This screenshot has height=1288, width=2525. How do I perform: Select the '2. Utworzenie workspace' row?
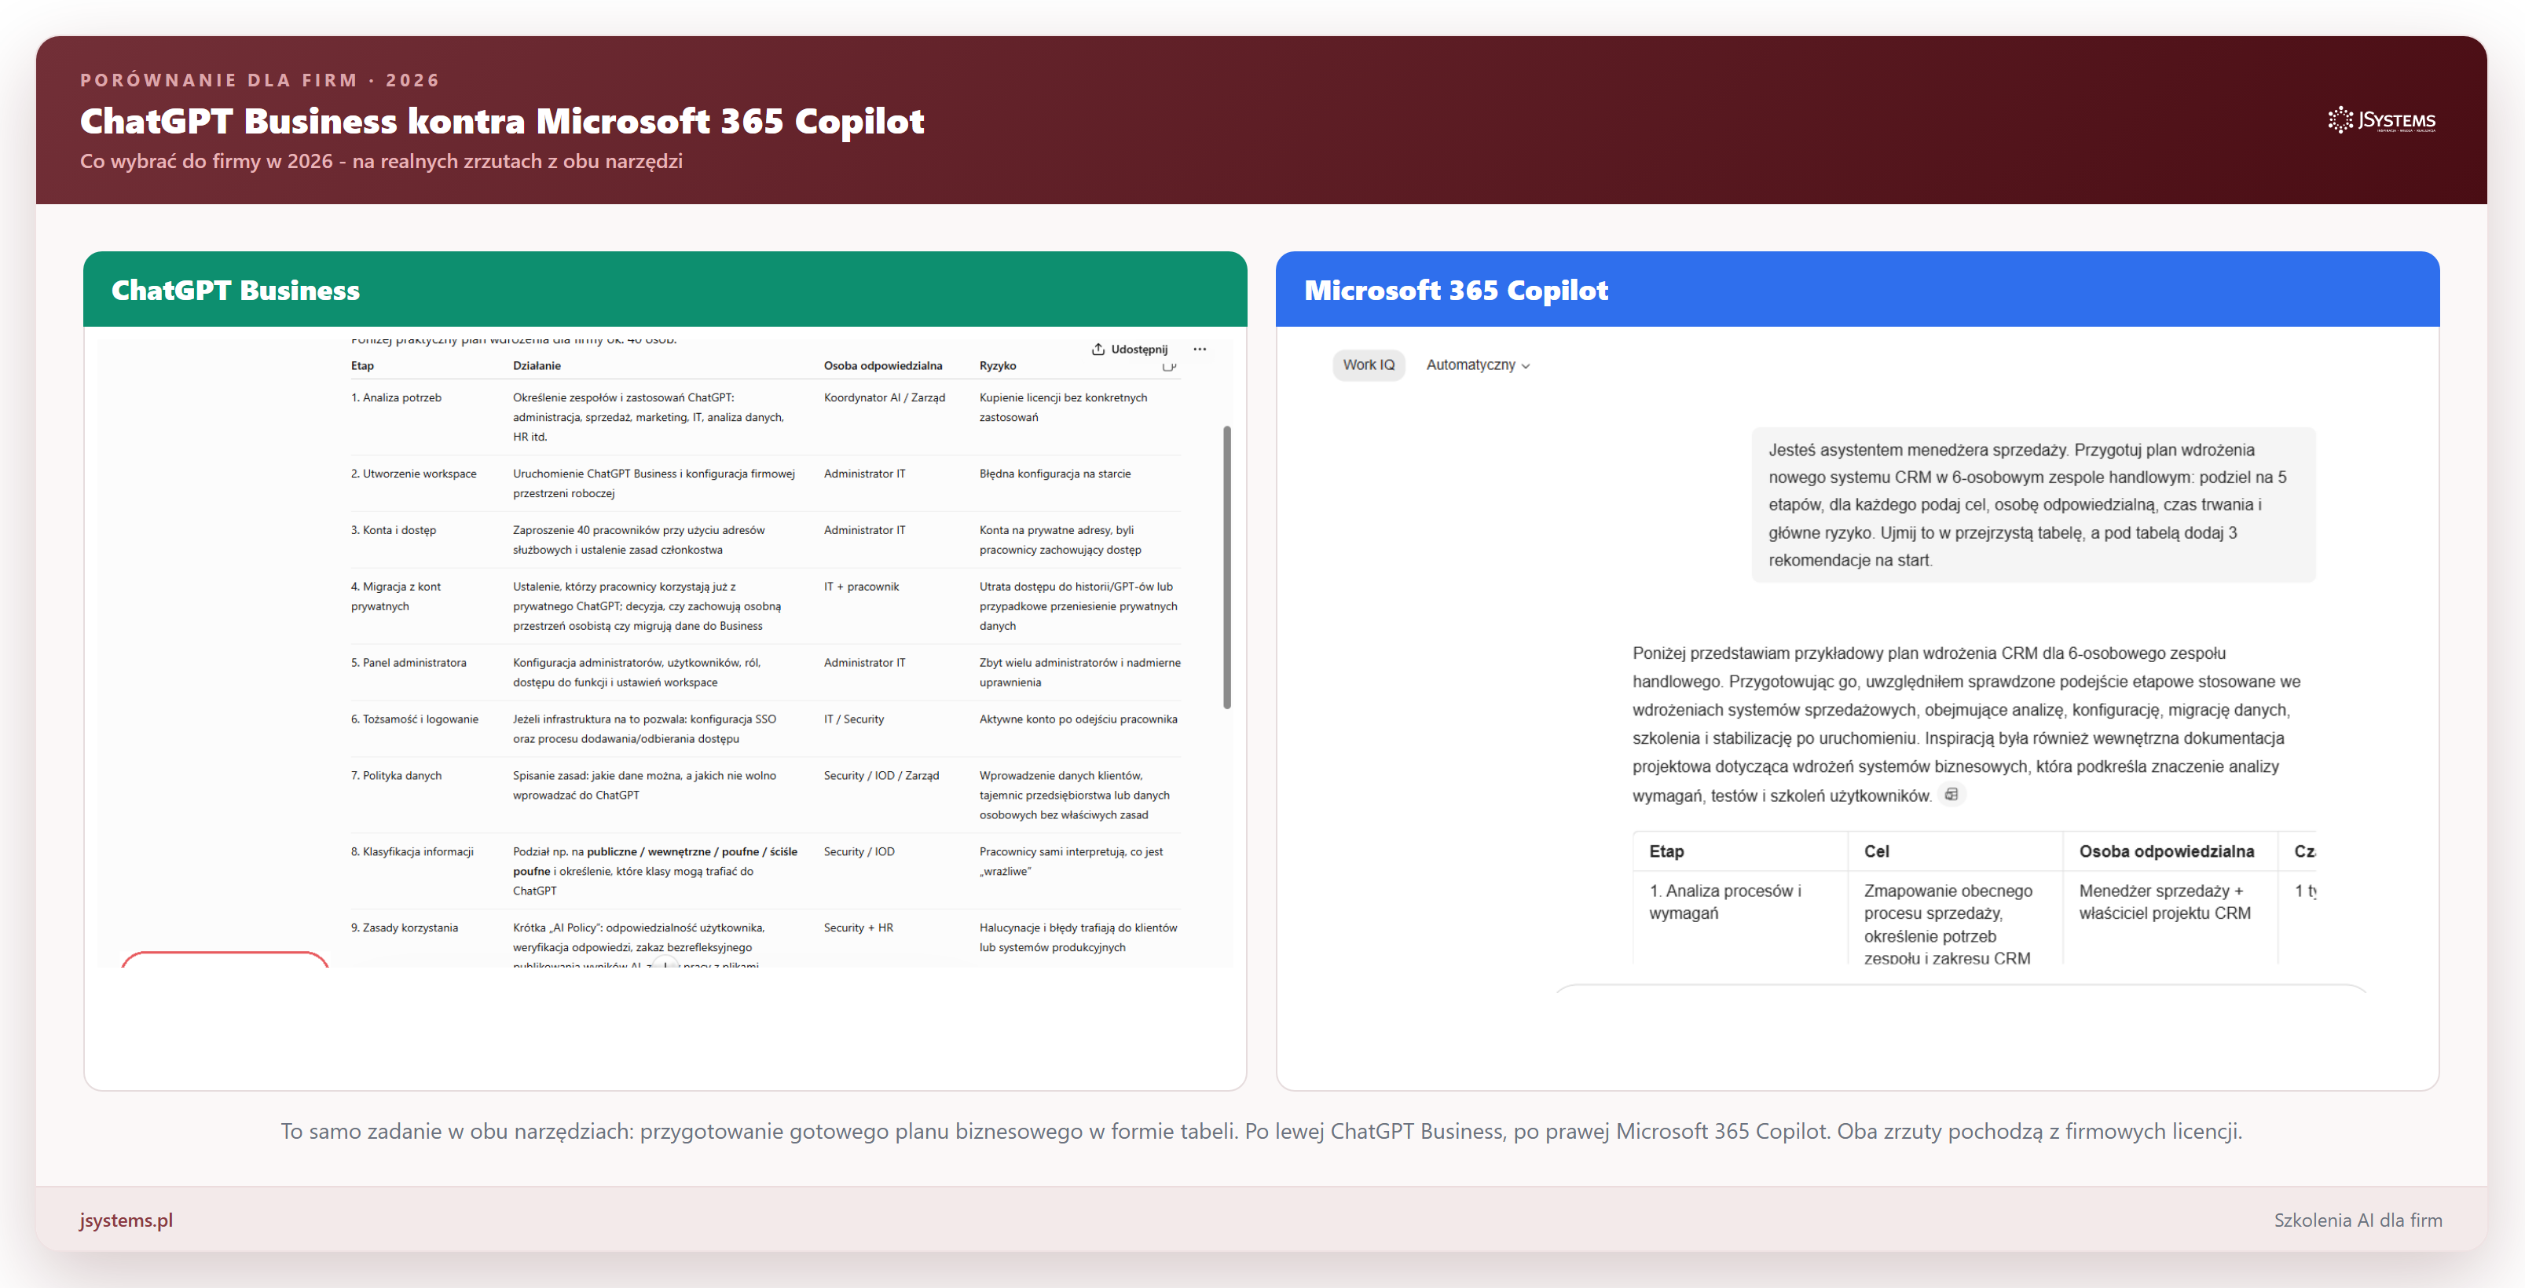tap(765, 483)
